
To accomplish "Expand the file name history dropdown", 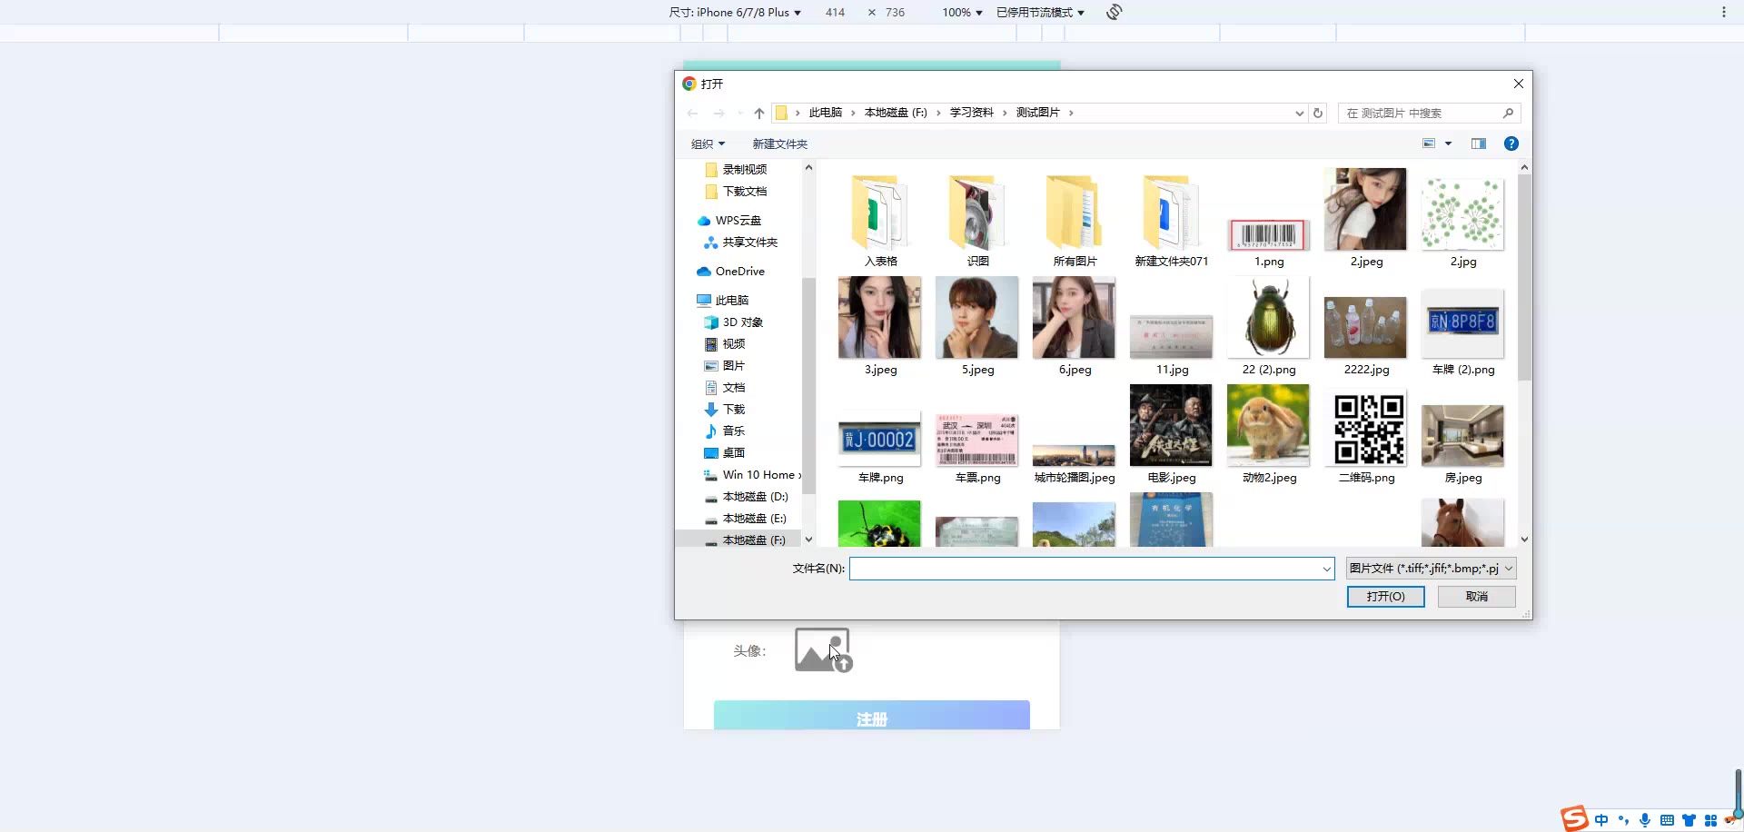I will [x=1326, y=569].
